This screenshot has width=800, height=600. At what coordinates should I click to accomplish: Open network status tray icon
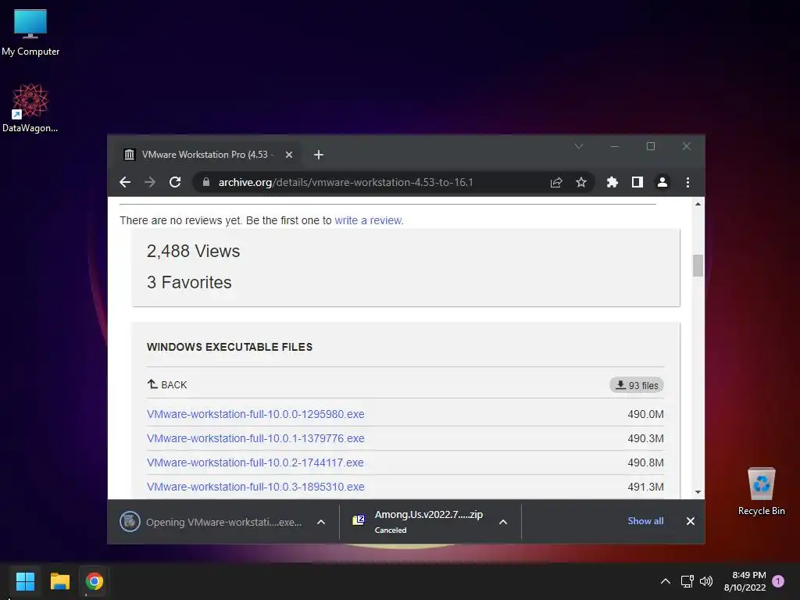point(687,581)
